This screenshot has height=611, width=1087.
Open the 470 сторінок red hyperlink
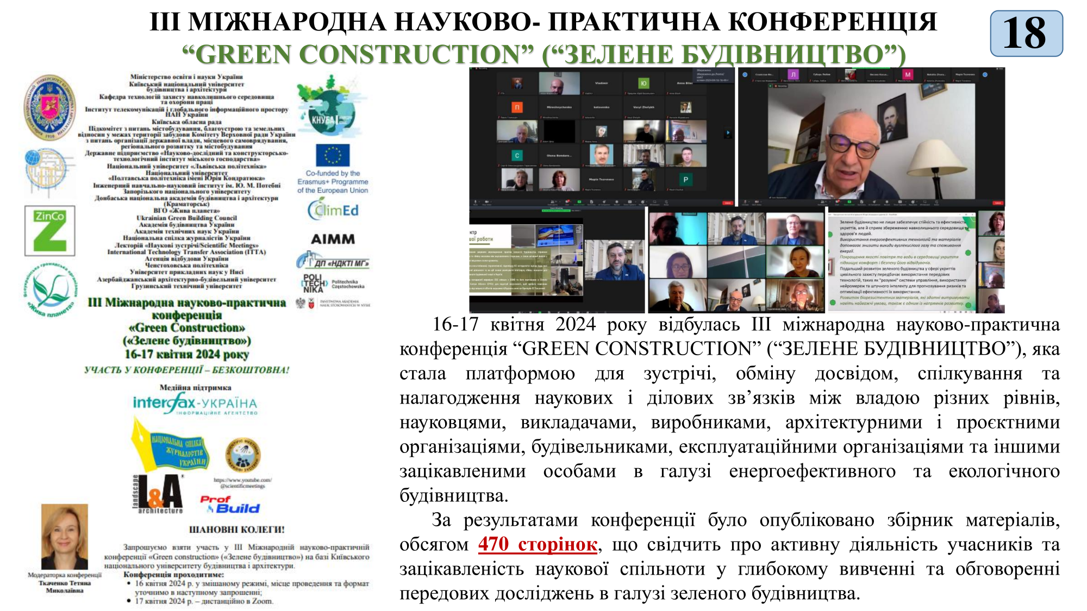538,544
